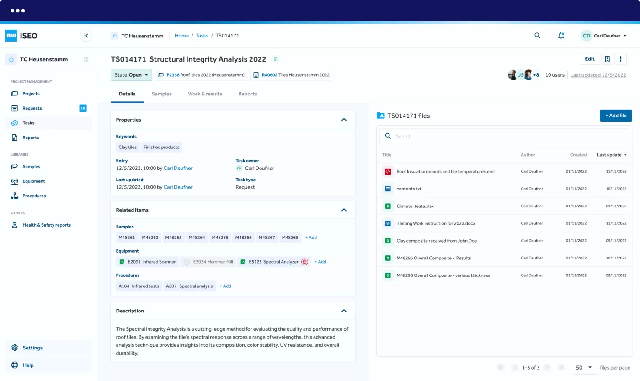Screen dimensions: 640x381
Task: Click the red warning icon on Spectral Analyzer
Action: point(305,262)
